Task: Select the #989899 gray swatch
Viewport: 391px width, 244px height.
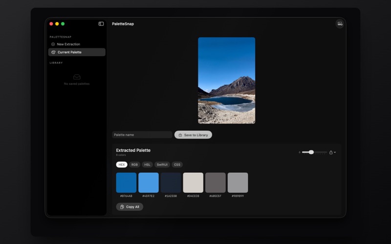Action: [x=238, y=183]
